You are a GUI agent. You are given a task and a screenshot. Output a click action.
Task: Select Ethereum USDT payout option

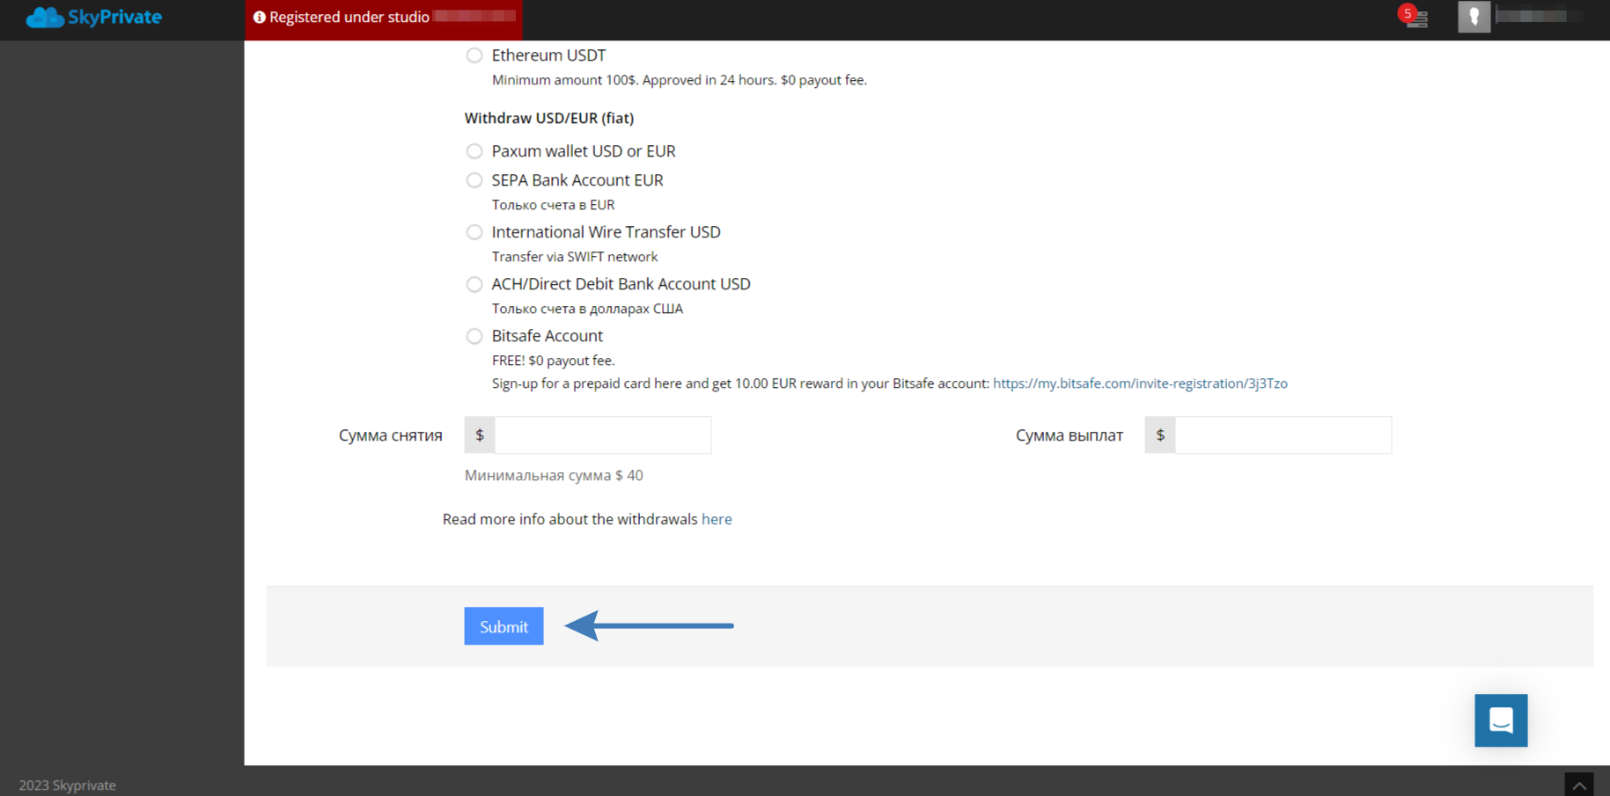474,55
